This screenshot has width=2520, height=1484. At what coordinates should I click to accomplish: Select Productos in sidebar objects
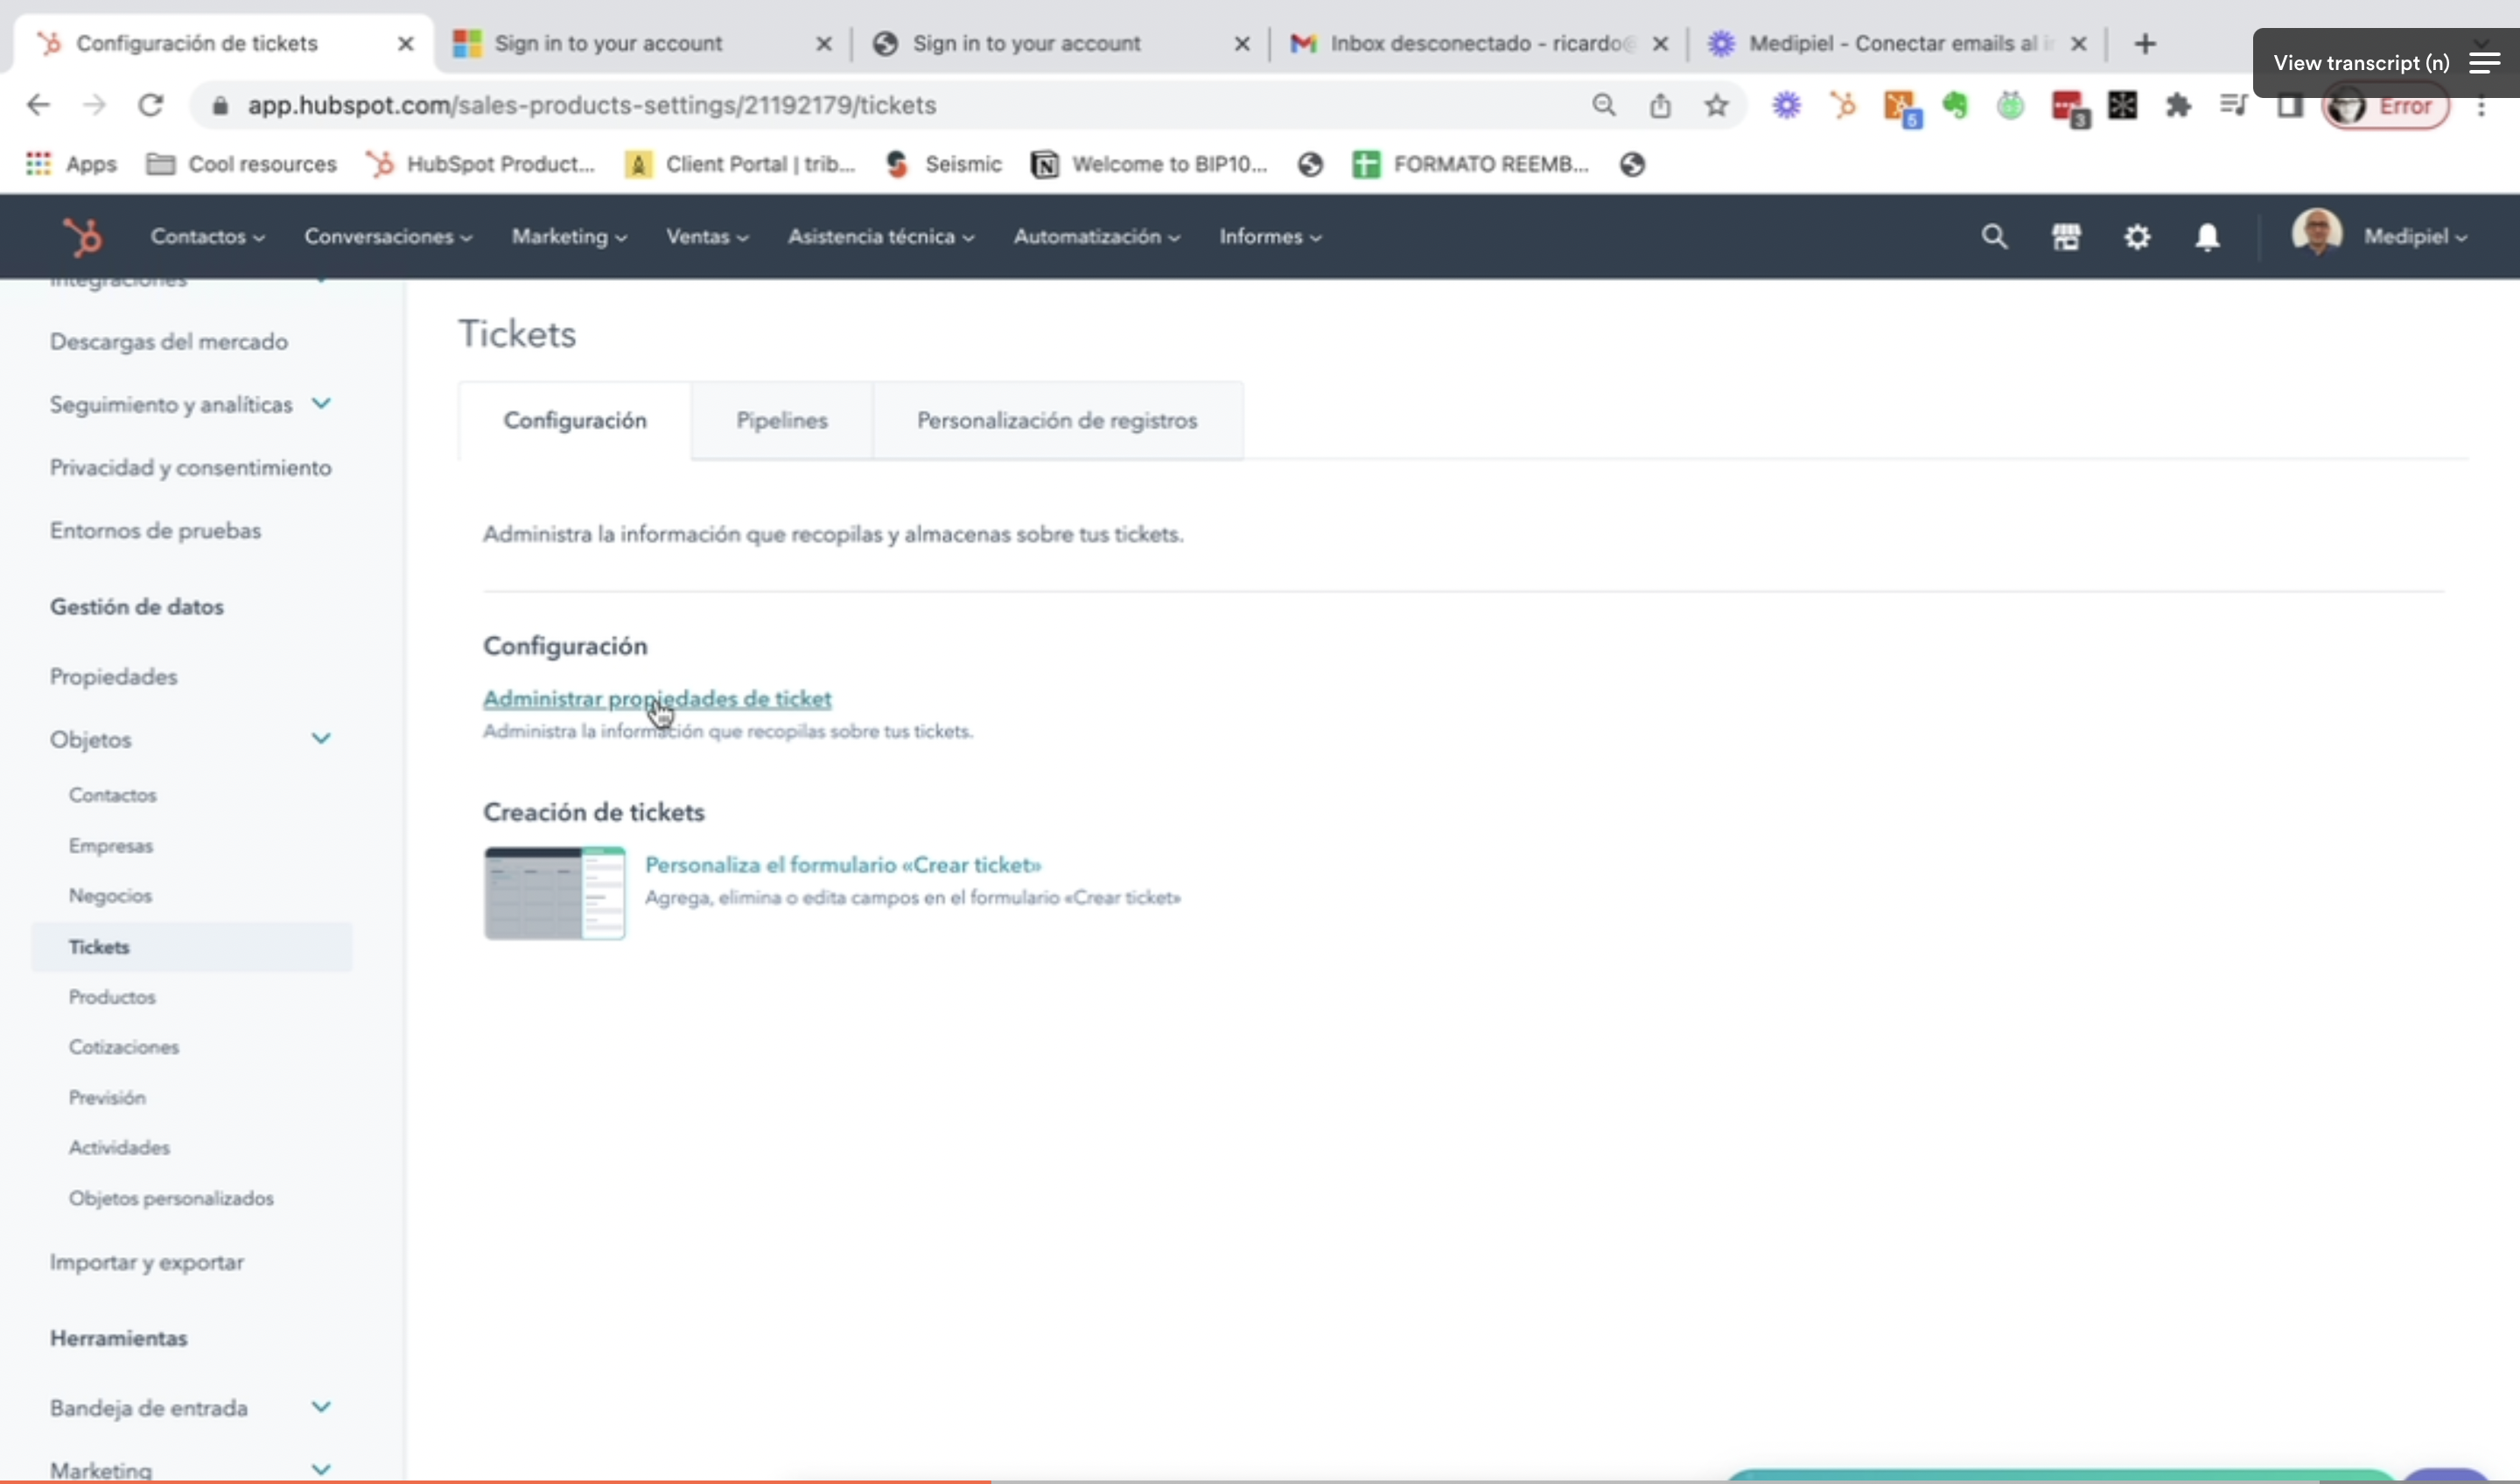click(x=112, y=997)
